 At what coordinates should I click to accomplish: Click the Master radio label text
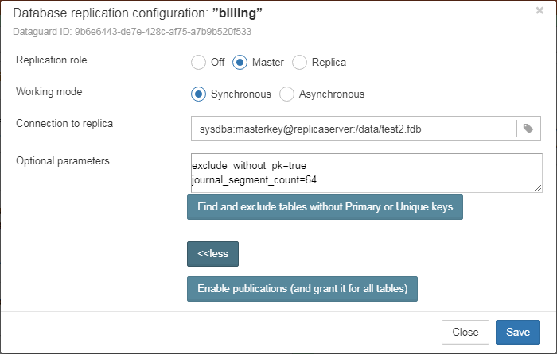coord(268,63)
